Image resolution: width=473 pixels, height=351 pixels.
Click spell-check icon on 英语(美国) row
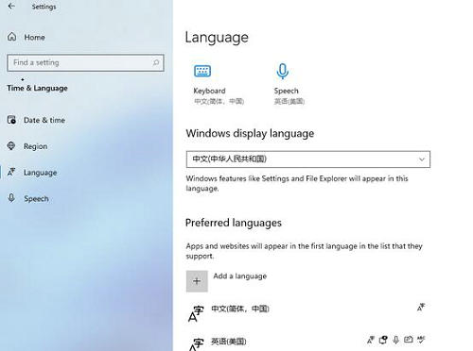tap(421, 340)
